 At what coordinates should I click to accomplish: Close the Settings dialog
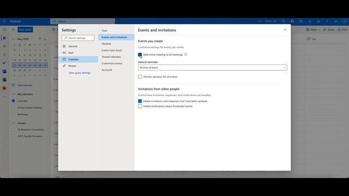coord(285,30)
